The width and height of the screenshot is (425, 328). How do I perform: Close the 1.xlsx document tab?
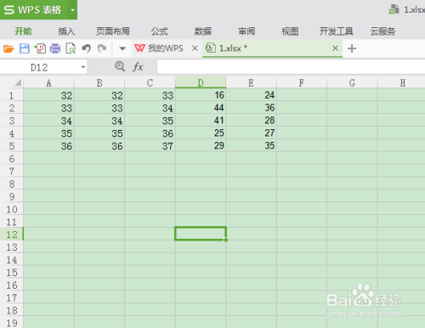(x=335, y=48)
